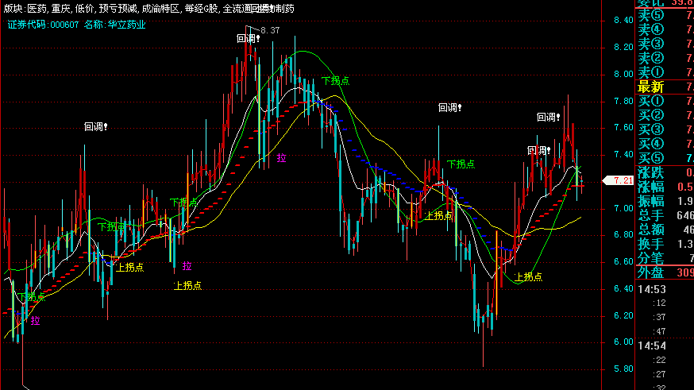Click the :47 tick entry
The image size is (694, 390).
pyautogui.click(x=659, y=331)
